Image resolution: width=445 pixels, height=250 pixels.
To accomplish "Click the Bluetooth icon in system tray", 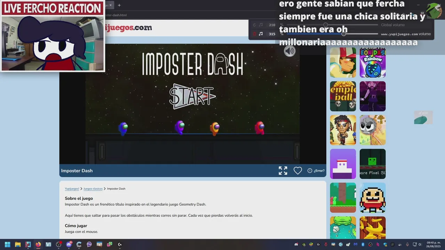I will [363, 244].
